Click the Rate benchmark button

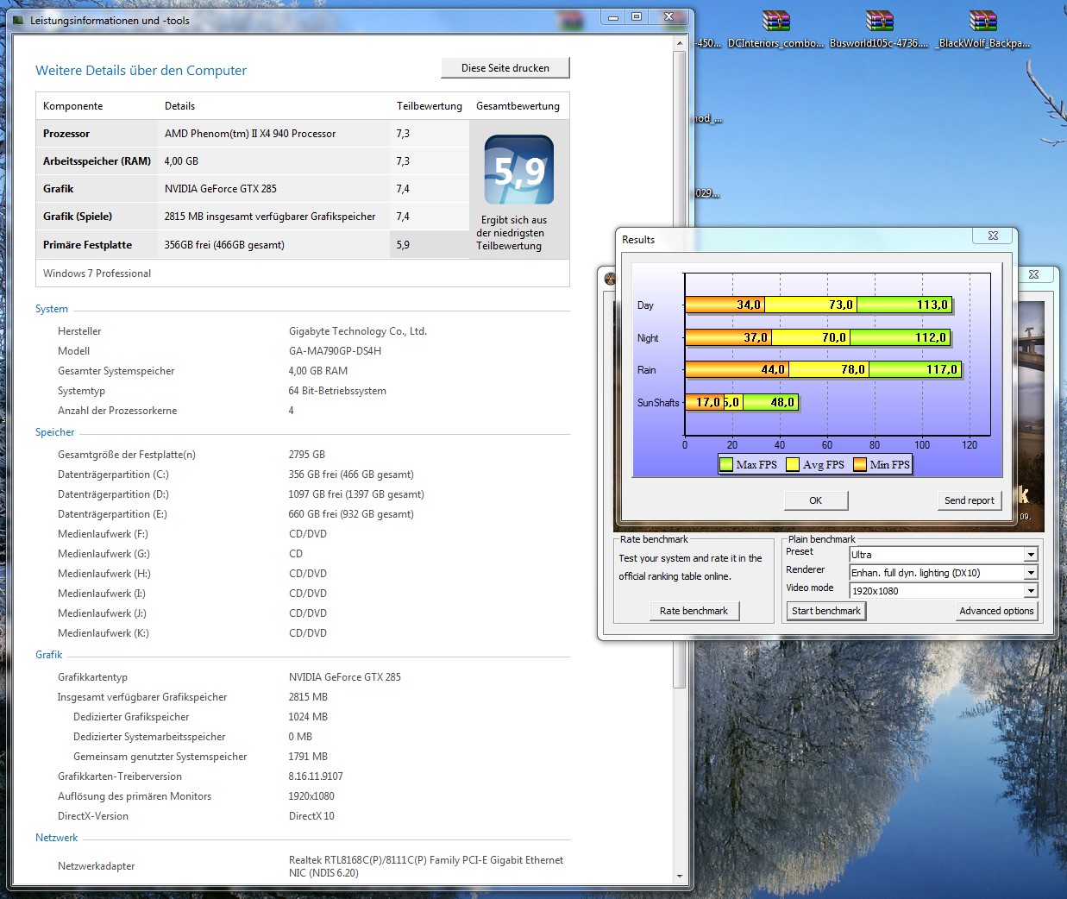tap(694, 611)
